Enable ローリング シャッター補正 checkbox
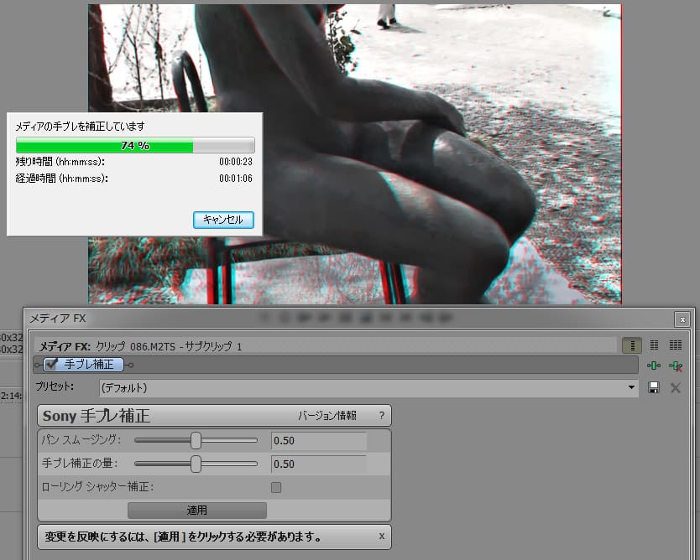Viewport: 700px width, 560px height. coord(276,487)
